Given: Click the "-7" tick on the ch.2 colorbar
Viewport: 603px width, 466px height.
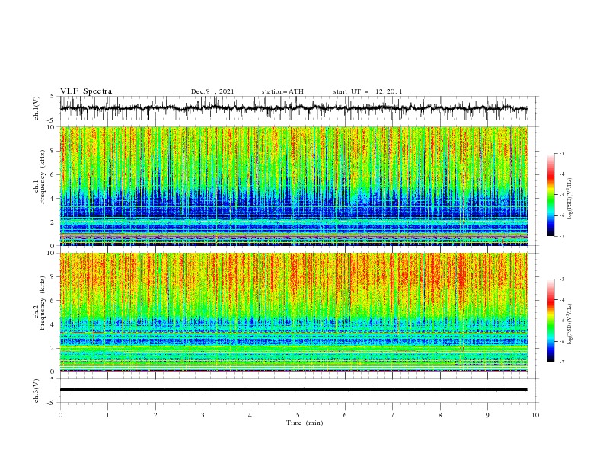Looking at the screenshot, I should click(562, 362).
